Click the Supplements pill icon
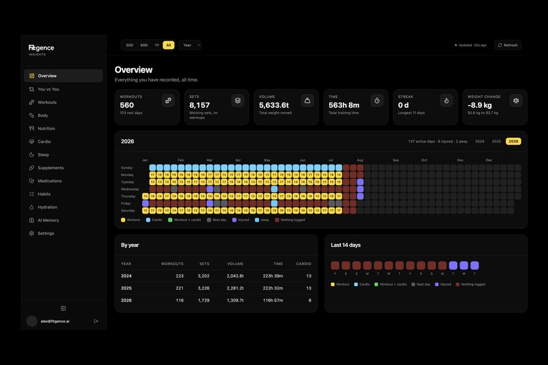 click(x=31, y=168)
